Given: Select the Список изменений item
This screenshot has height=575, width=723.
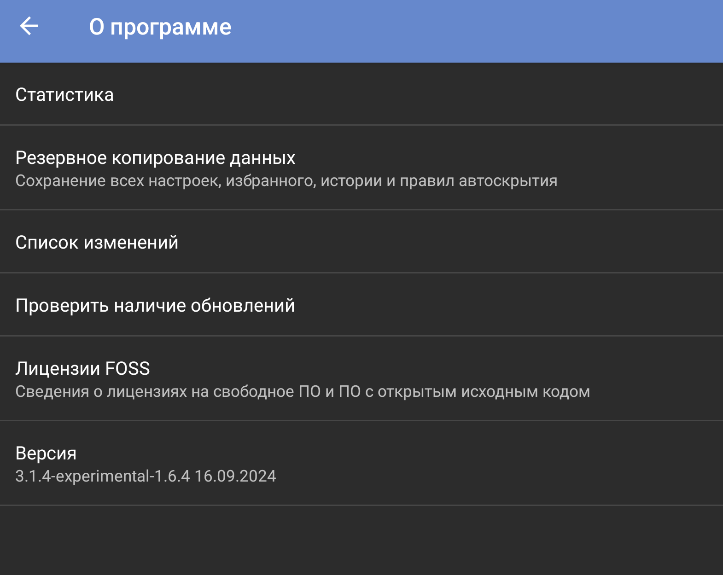Looking at the screenshot, I should 361,242.
